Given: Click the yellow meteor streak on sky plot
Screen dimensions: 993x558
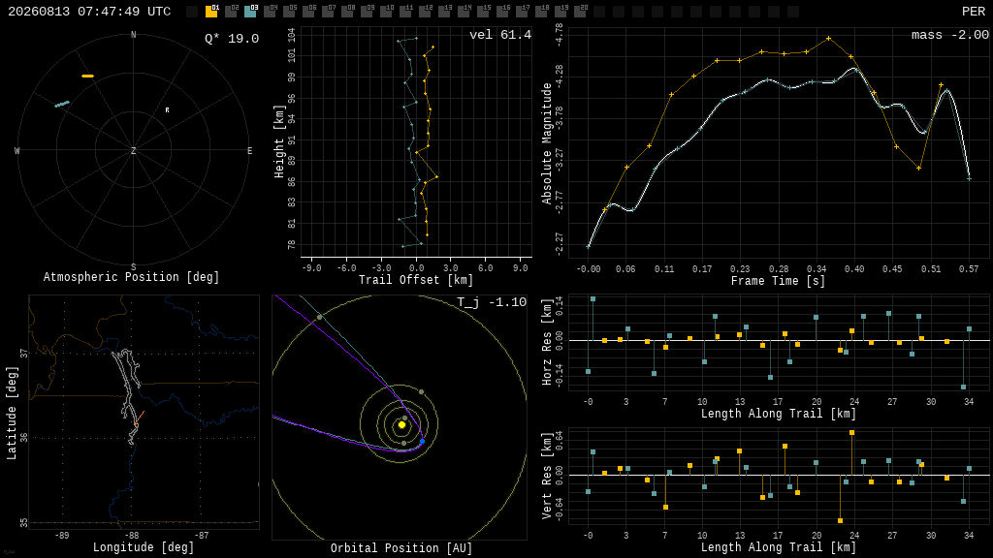Looking at the screenshot, I should pyautogui.click(x=87, y=76).
